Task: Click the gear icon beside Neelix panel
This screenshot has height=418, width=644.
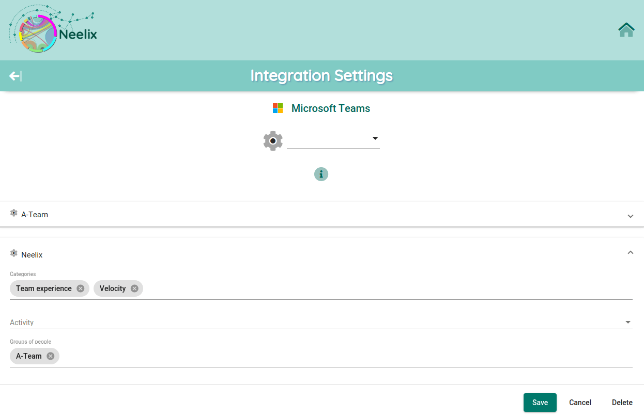Action: (14, 253)
